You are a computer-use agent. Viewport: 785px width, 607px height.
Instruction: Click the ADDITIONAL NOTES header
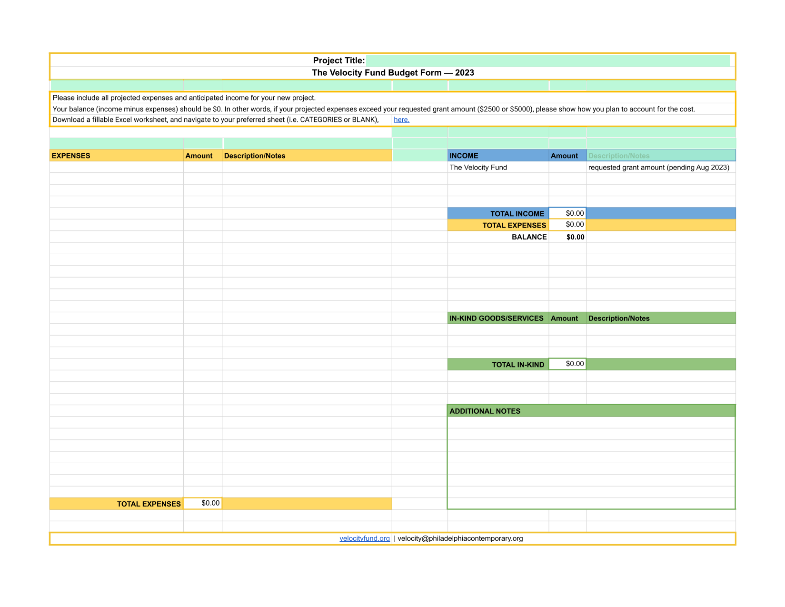click(x=591, y=411)
